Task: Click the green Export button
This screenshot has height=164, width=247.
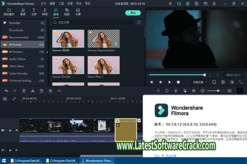Action: point(133,13)
